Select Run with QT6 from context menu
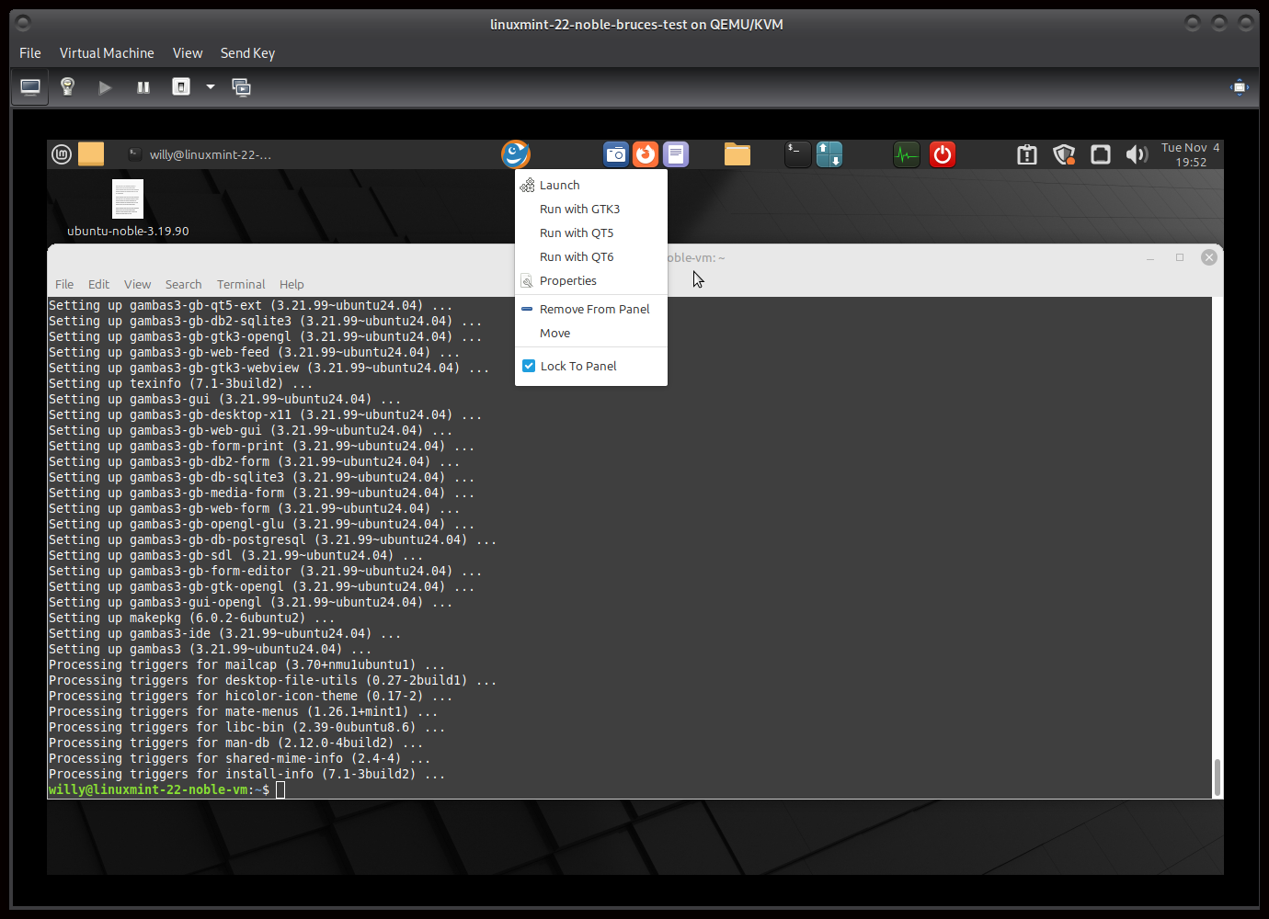 (576, 257)
